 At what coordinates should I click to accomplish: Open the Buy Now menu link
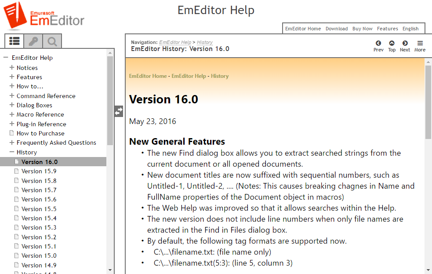pyautogui.click(x=362, y=29)
